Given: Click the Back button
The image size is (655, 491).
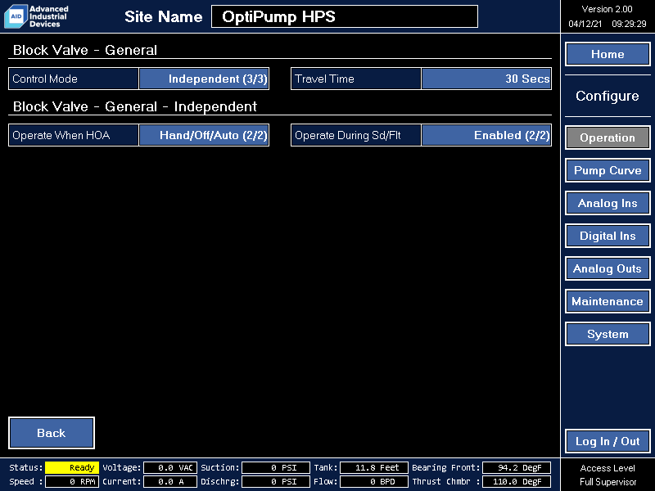Looking at the screenshot, I should (x=52, y=433).
